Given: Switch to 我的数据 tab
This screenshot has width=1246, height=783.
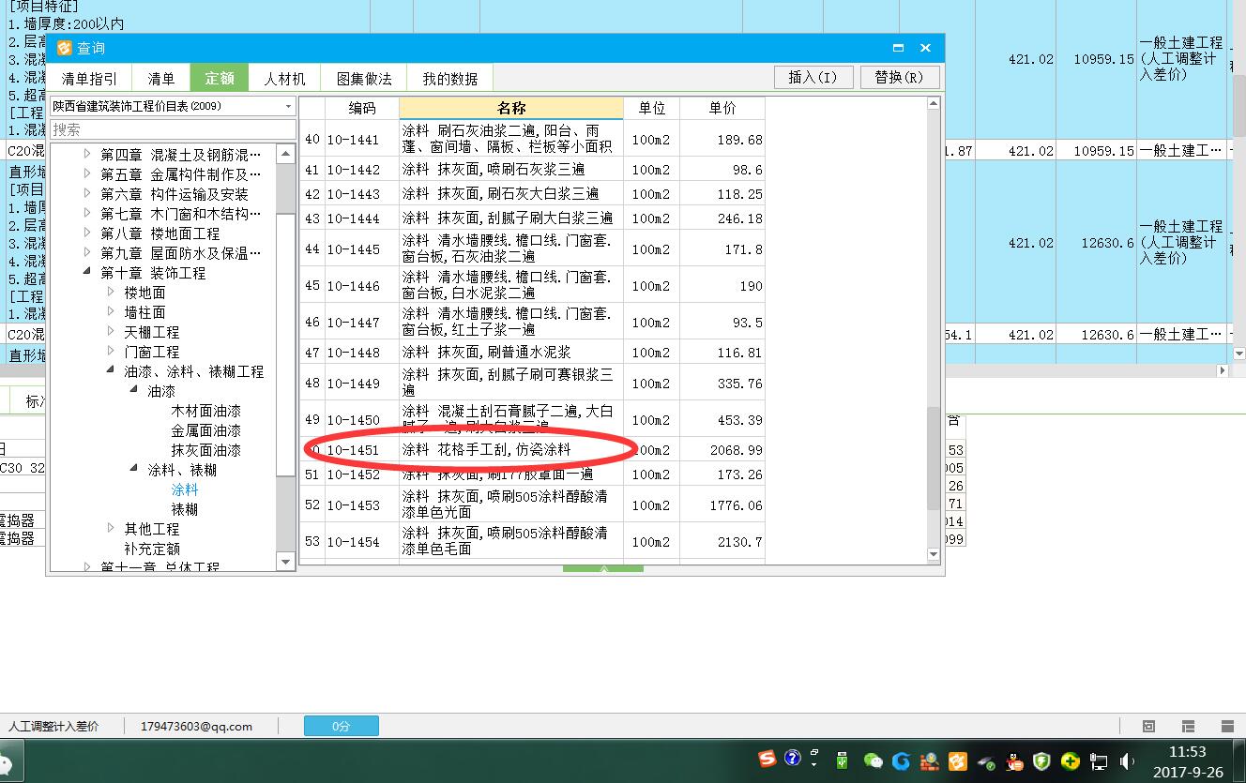Looking at the screenshot, I should (449, 79).
